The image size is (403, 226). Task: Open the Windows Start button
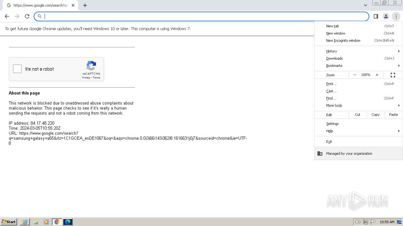pyautogui.click(x=9, y=222)
